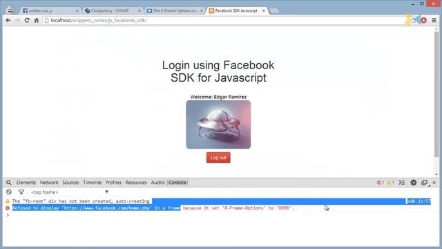
Task: Switch to the Profiles panel
Action: click(x=113, y=183)
